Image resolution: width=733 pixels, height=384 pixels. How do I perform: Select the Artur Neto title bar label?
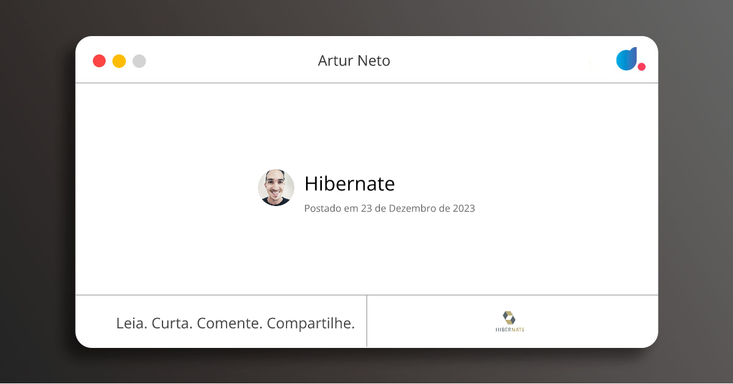[354, 61]
